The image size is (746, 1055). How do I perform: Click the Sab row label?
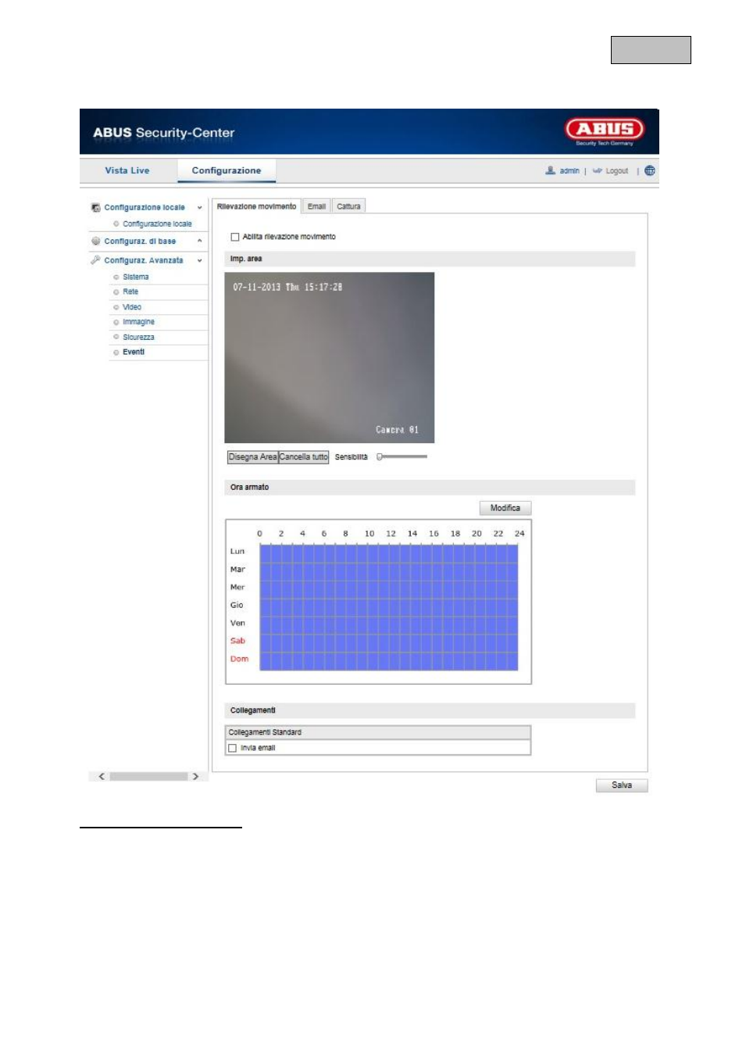click(237, 641)
